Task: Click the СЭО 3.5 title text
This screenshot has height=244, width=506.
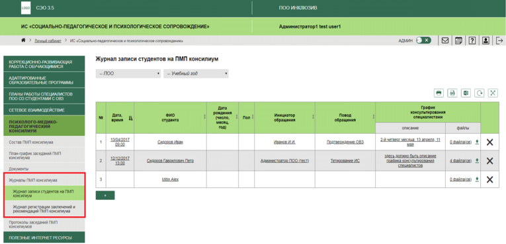Action: 45,8
